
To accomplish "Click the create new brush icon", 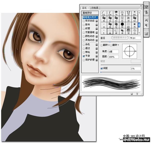I will click(132, 94).
